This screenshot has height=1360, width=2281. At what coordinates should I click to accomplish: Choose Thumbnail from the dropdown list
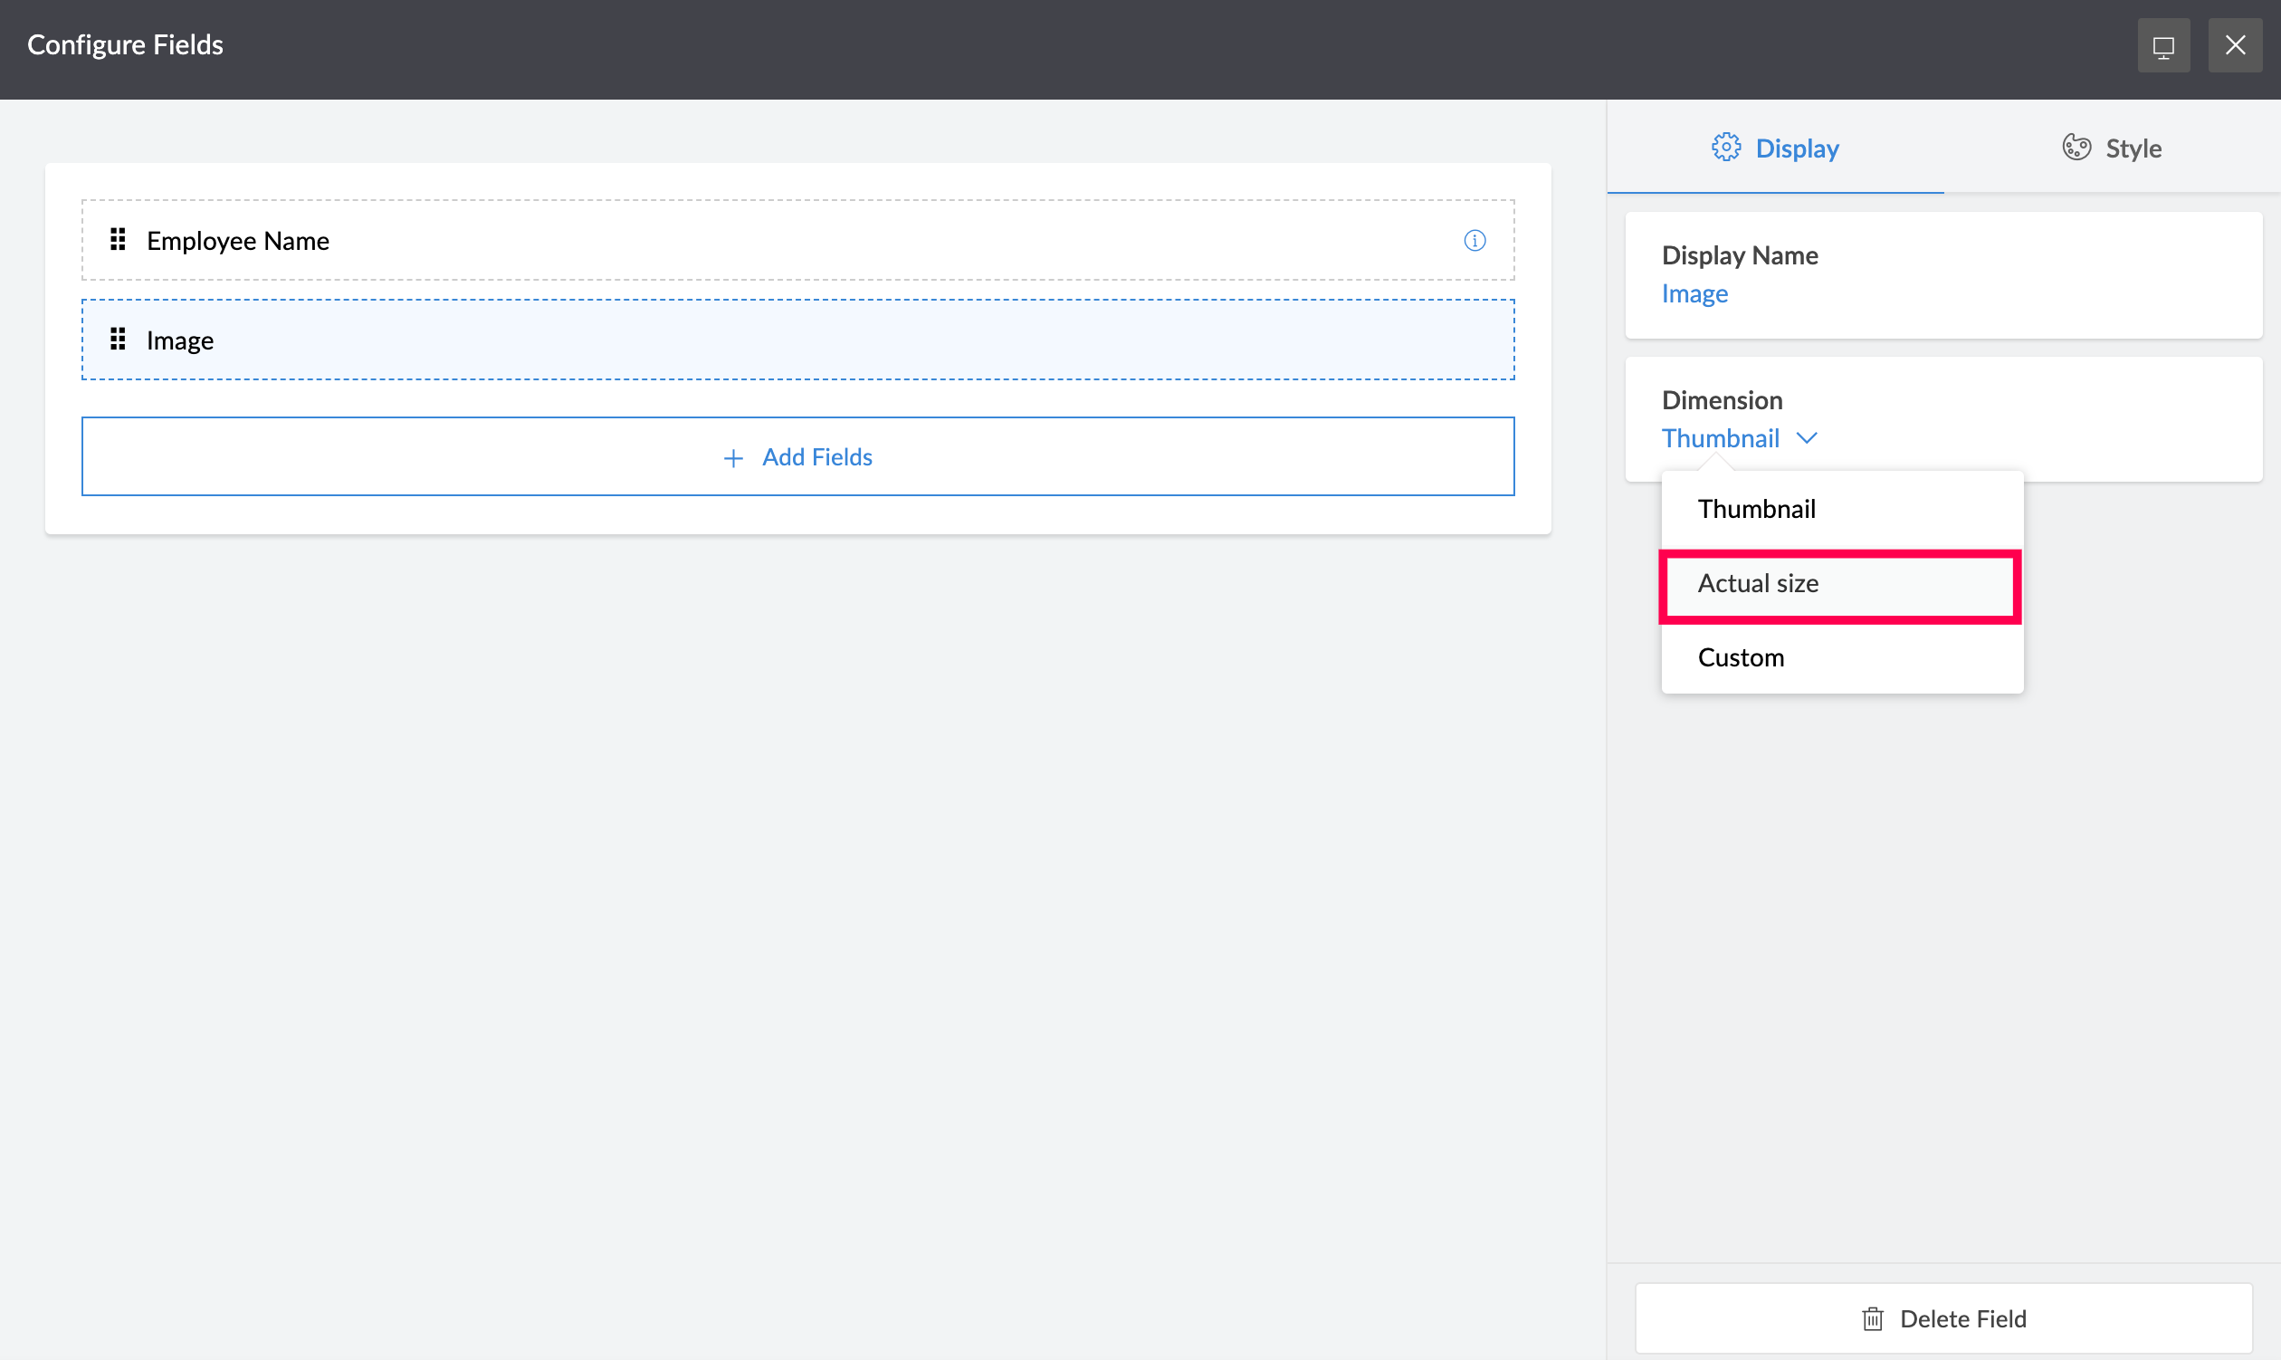(x=1756, y=509)
